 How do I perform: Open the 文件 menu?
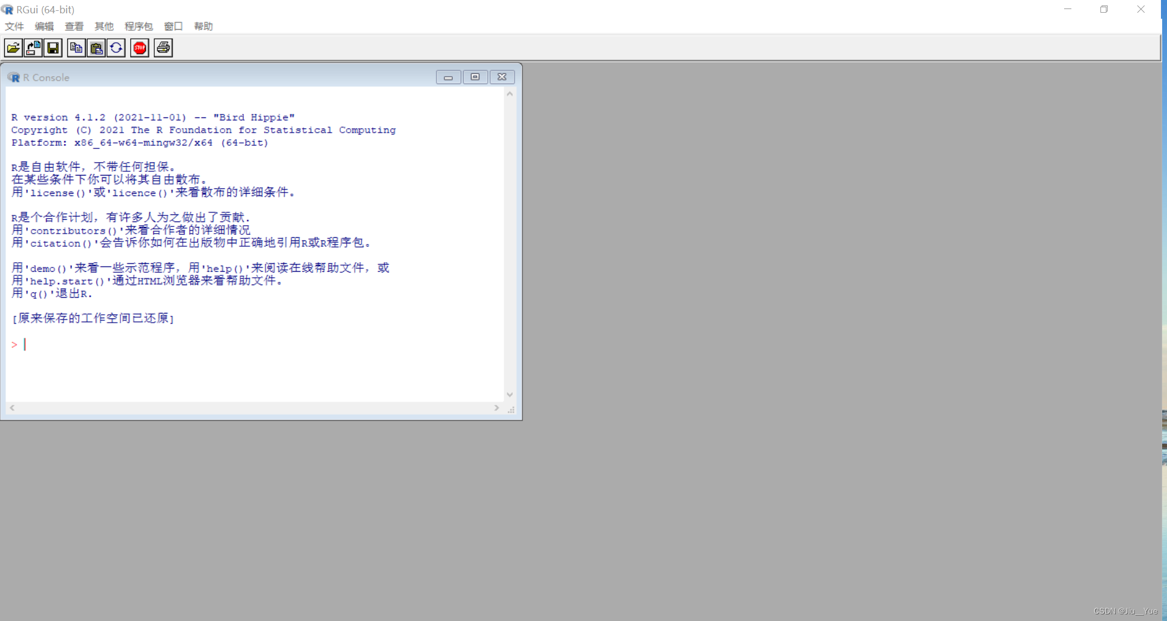click(x=15, y=27)
